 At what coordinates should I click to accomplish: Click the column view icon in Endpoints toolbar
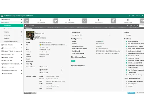coord(128,26)
